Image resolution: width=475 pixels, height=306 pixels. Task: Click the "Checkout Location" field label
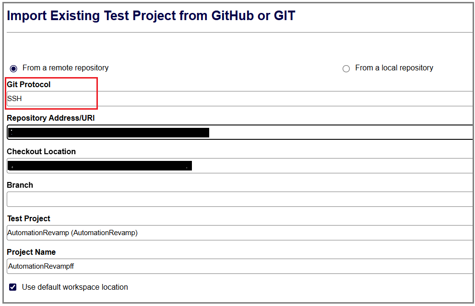pyautogui.click(x=41, y=151)
